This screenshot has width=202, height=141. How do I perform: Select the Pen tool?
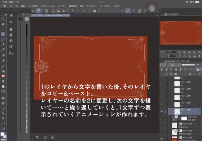pyautogui.click(x=3, y=56)
